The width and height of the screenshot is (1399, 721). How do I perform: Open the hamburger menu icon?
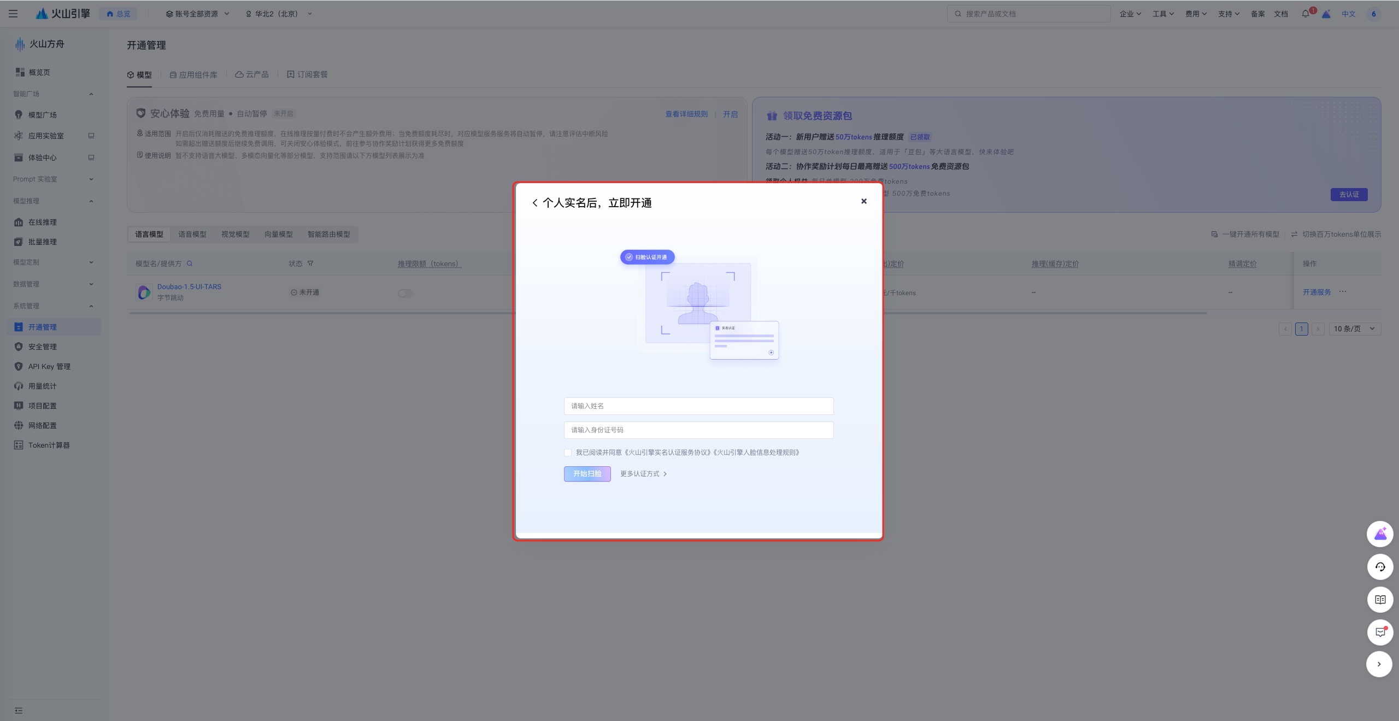(13, 14)
